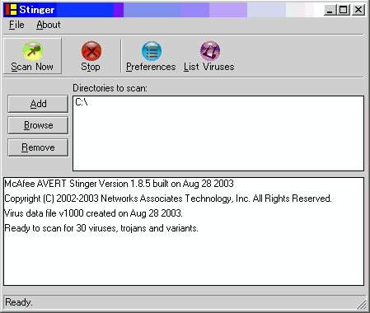Click the Add directory button

38,104
